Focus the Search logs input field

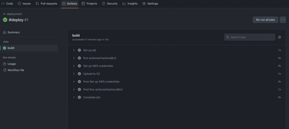[x=249, y=37]
